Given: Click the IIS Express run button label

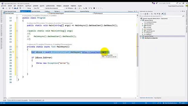Looking at the screenshot, I should click(x=70, y=8).
